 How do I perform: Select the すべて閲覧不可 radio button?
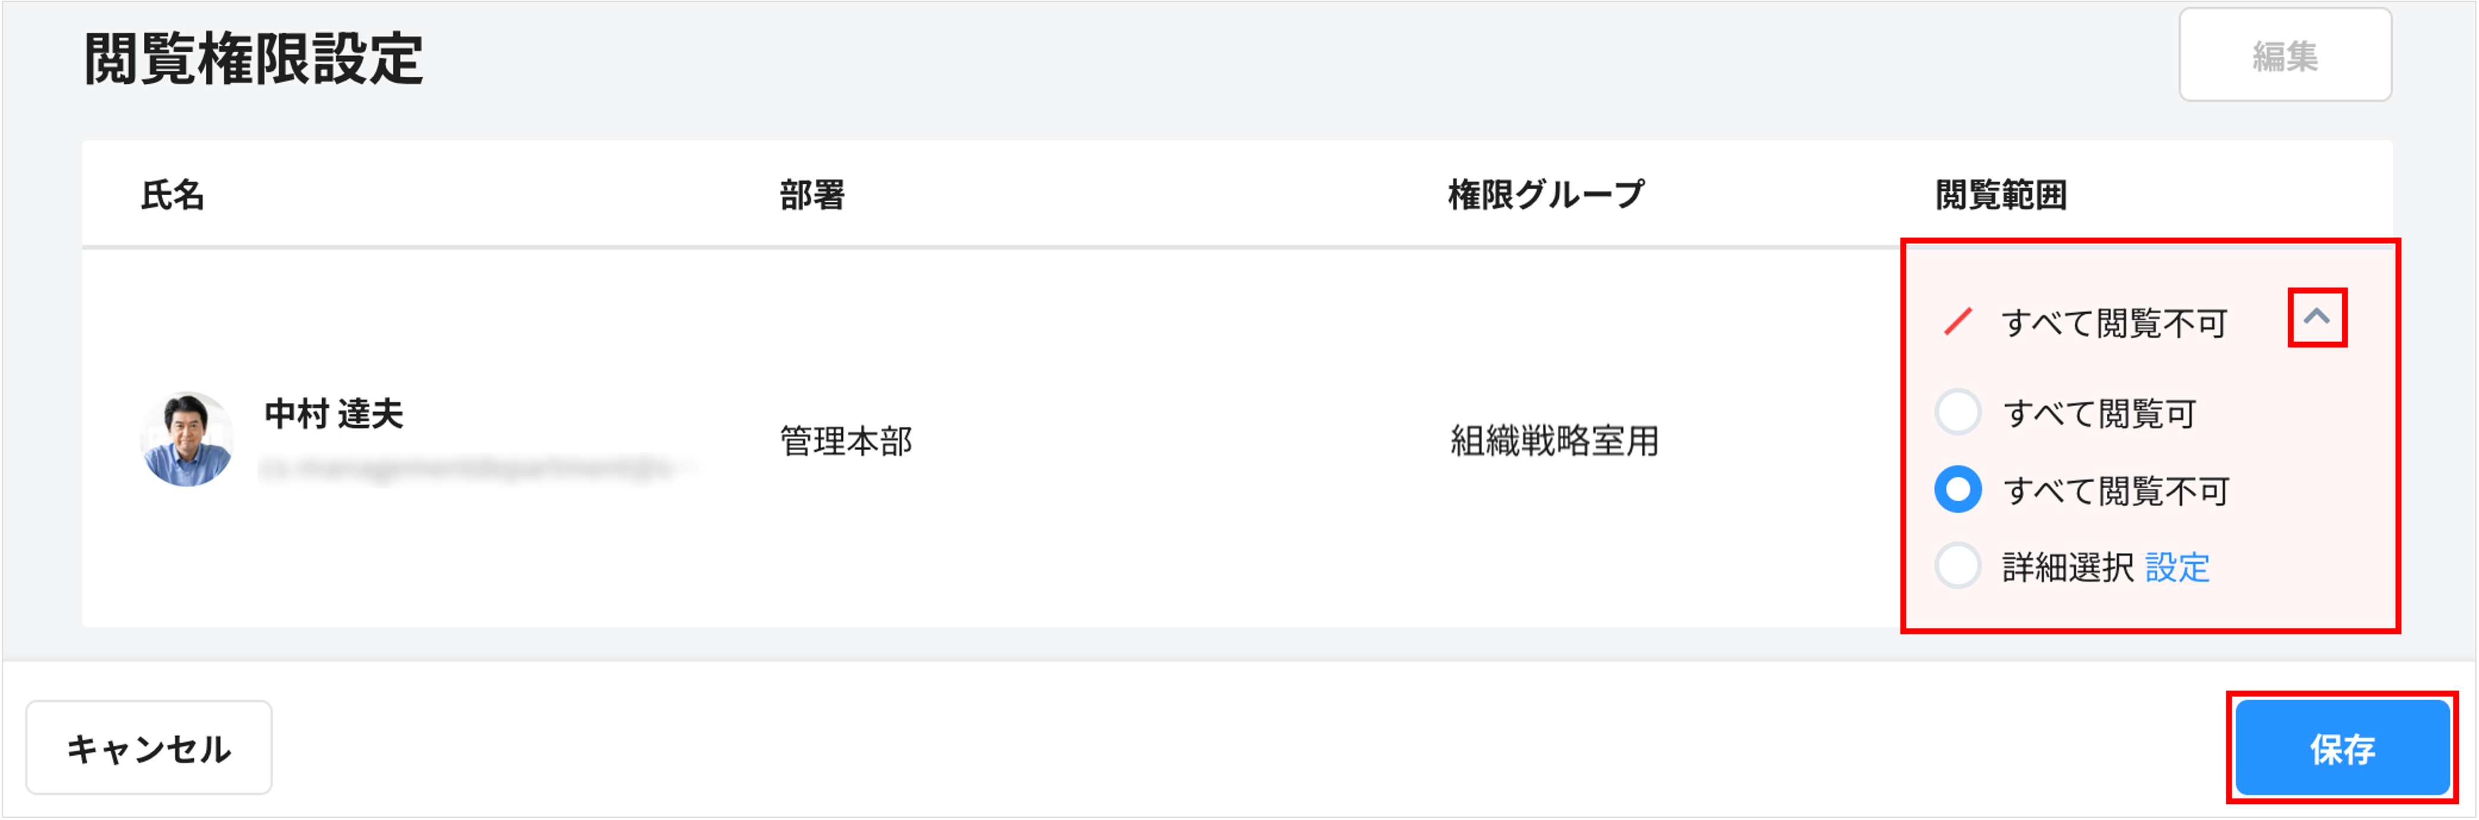pos(1958,490)
